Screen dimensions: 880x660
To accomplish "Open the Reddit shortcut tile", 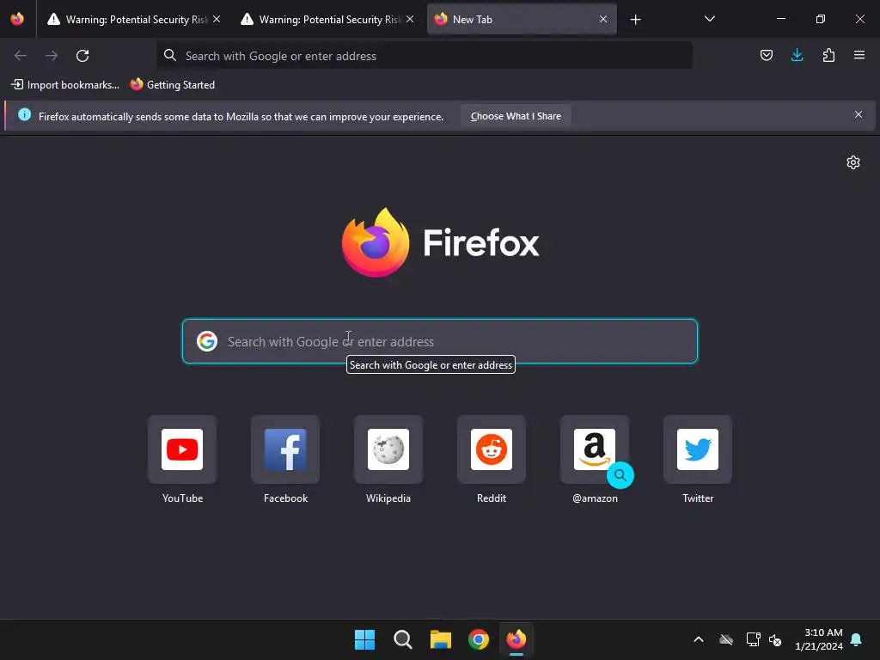I will tap(492, 449).
